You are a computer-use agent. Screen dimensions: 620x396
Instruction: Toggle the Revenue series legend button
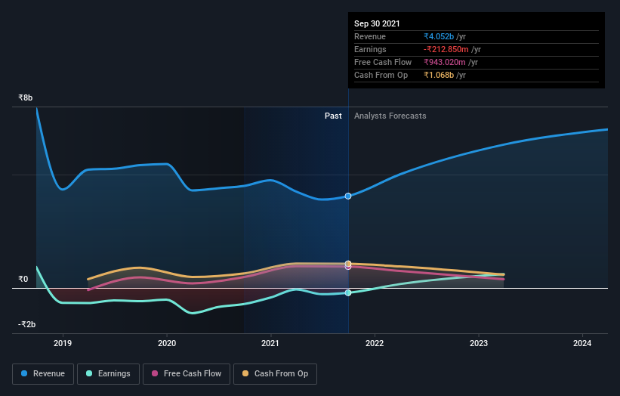(x=43, y=374)
